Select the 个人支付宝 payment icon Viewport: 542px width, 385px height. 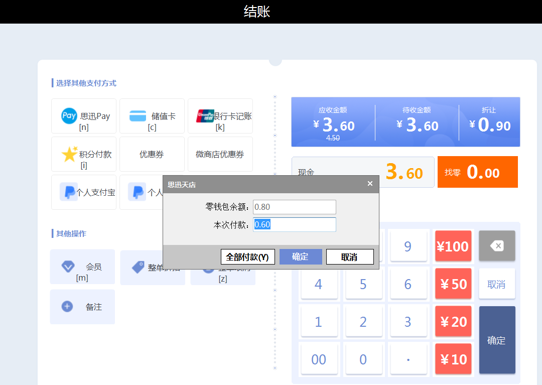pos(68,192)
